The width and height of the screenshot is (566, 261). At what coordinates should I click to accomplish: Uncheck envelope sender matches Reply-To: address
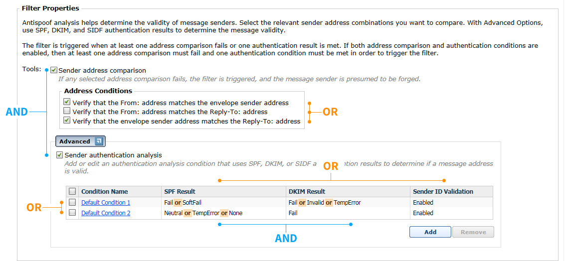click(x=67, y=120)
